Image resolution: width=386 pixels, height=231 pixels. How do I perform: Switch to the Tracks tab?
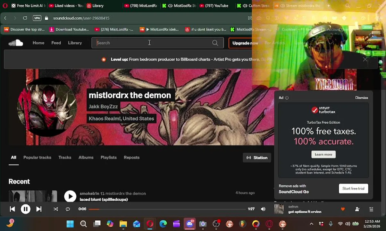(65, 158)
